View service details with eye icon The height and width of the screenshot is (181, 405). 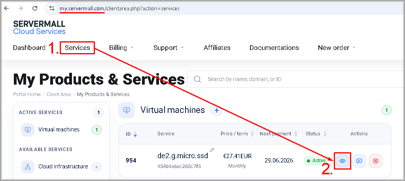tap(343, 161)
